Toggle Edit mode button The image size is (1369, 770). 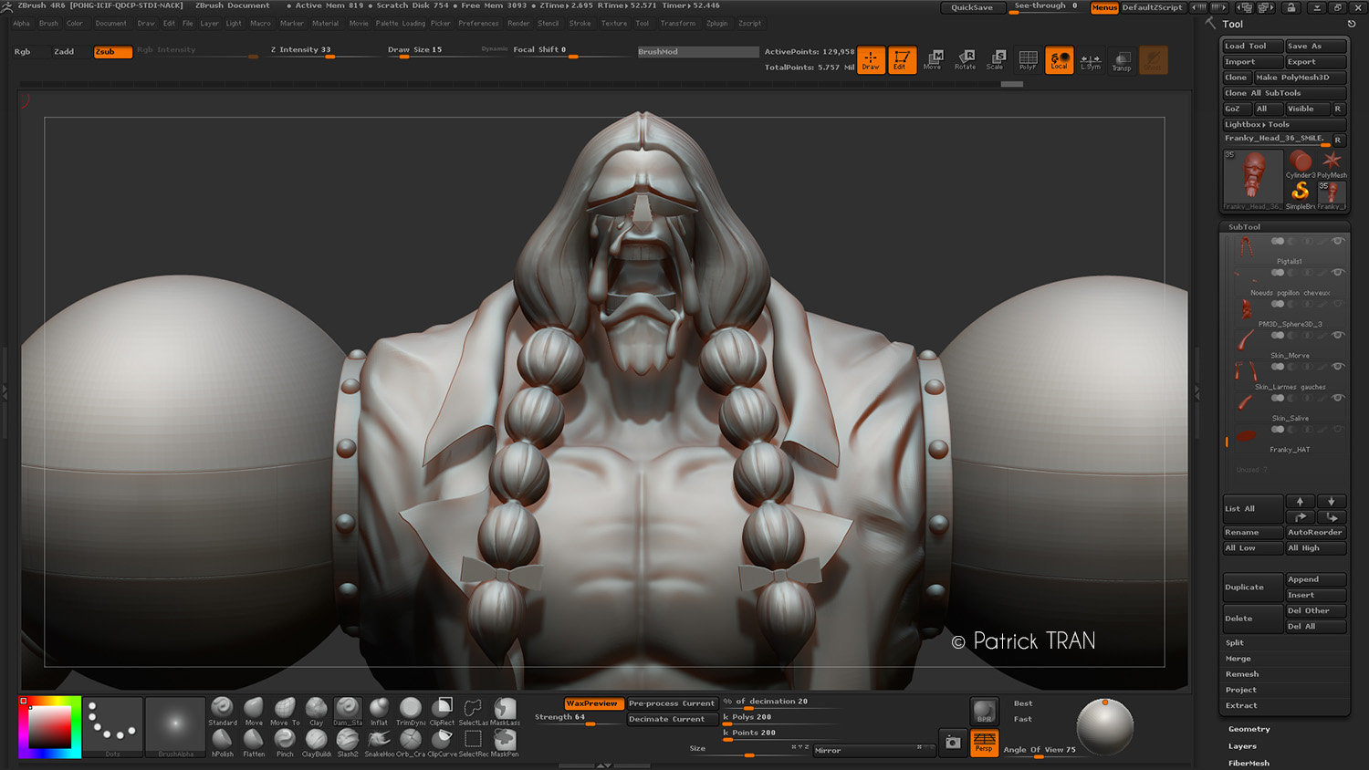[x=901, y=60]
